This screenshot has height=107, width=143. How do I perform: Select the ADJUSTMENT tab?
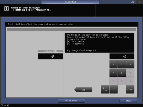click(x=70, y=2)
